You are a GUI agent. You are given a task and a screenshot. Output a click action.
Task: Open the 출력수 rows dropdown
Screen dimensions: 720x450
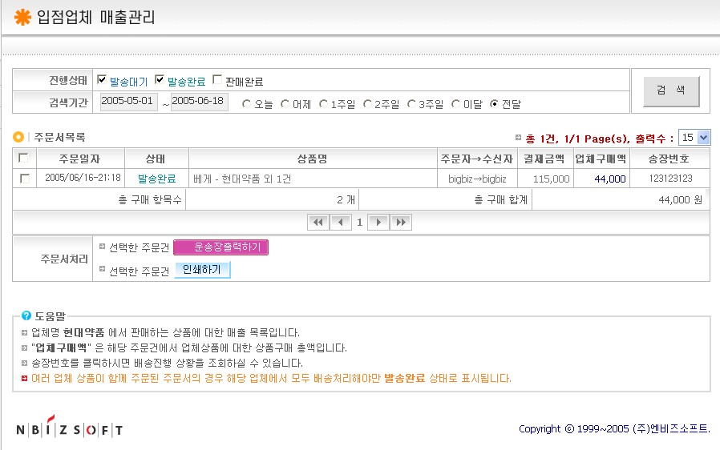click(x=694, y=138)
